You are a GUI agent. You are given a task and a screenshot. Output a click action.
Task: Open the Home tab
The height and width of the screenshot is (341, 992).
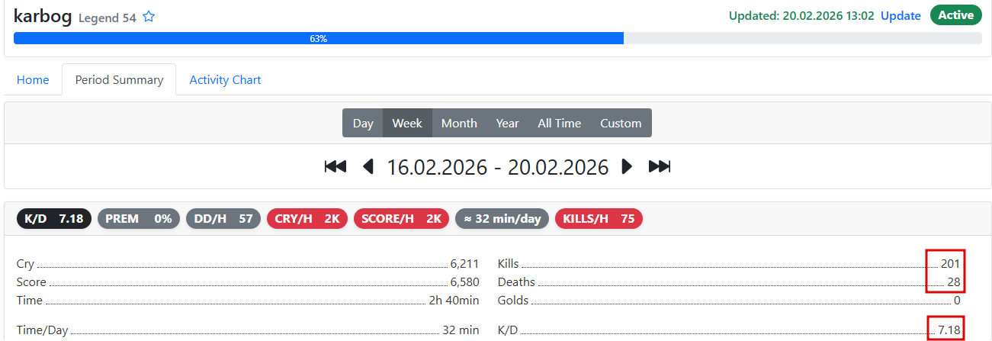tap(33, 79)
